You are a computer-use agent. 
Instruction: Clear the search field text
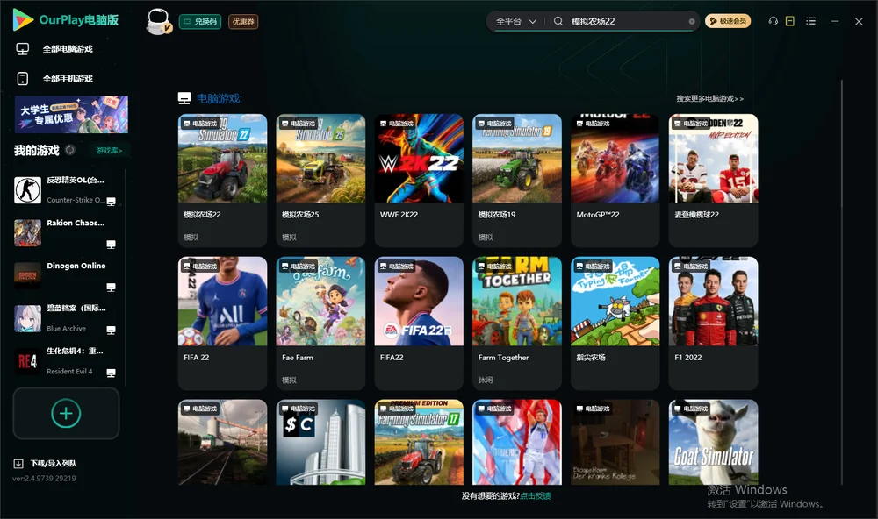click(692, 21)
